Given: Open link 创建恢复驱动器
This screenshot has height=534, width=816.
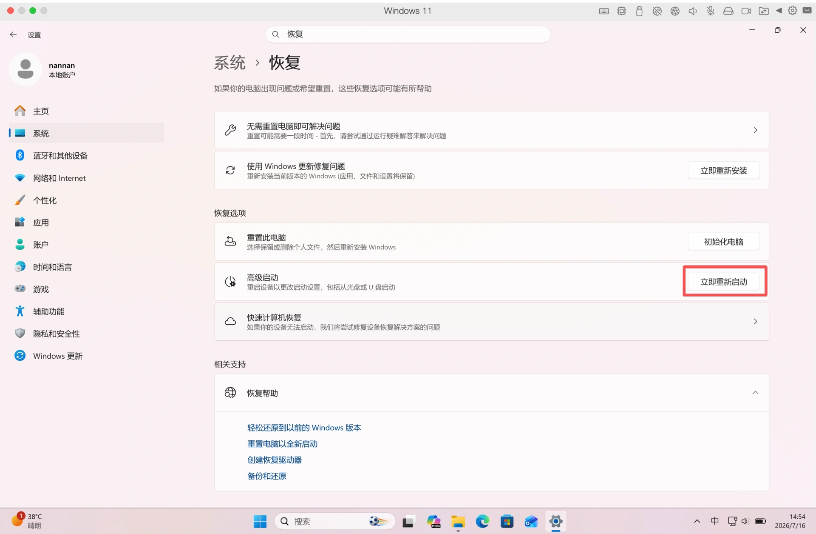Looking at the screenshot, I should (x=275, y=460).
